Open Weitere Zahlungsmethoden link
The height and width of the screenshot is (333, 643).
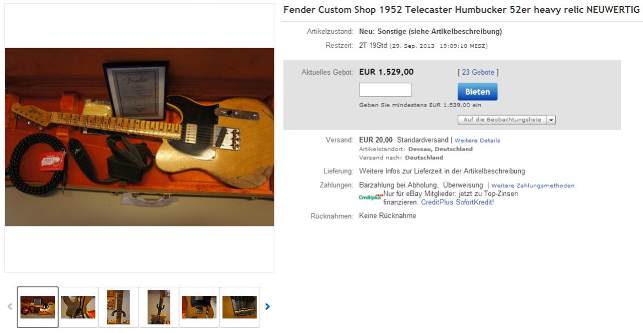coord(533,185)
